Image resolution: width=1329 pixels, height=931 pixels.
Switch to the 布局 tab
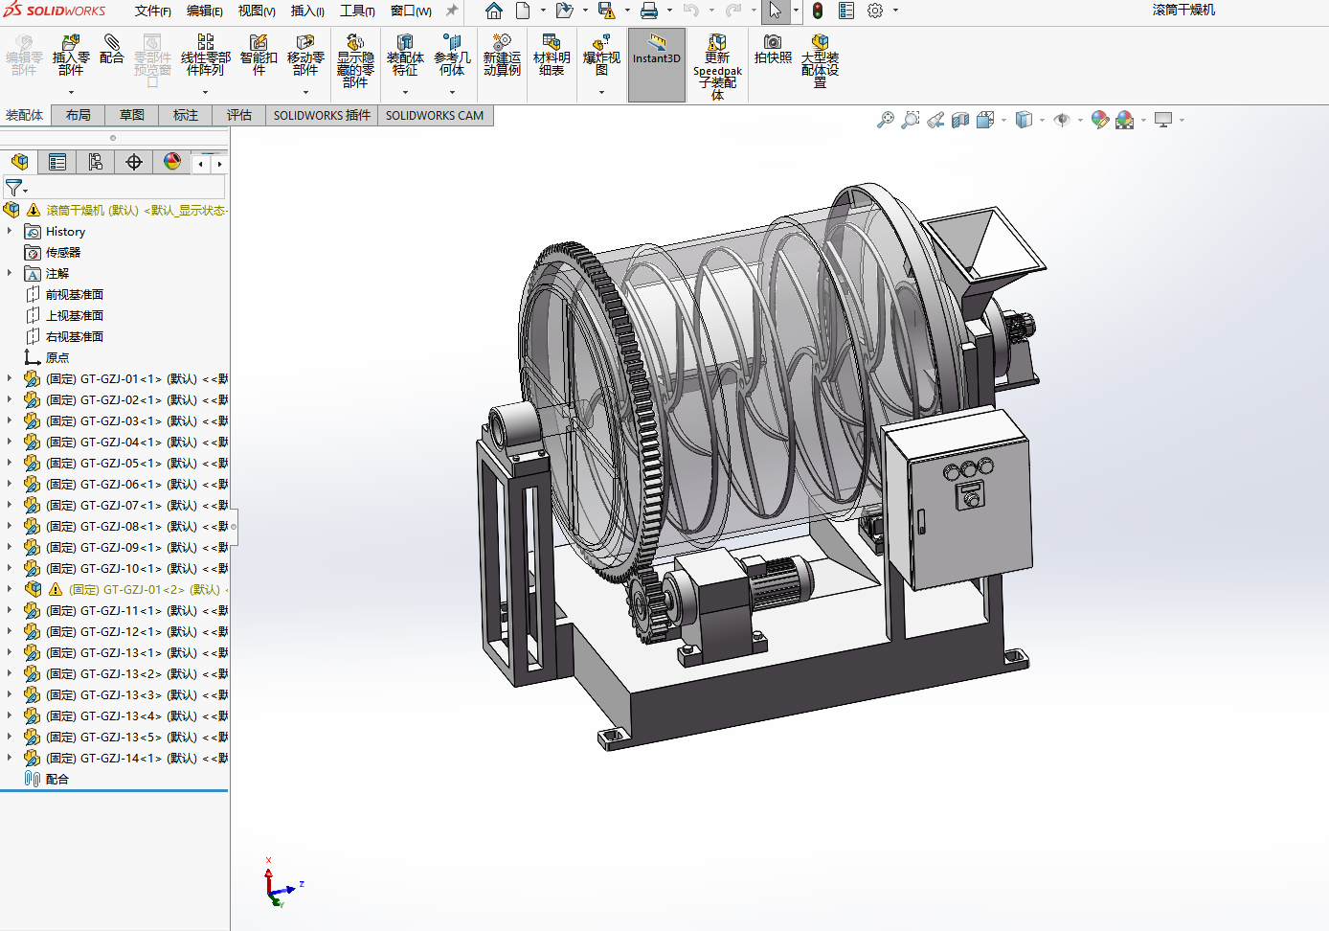coord(79,115)
